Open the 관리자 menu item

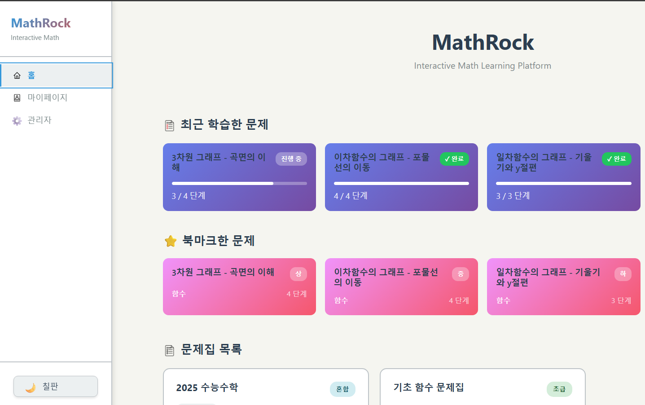tap(39, 120)
